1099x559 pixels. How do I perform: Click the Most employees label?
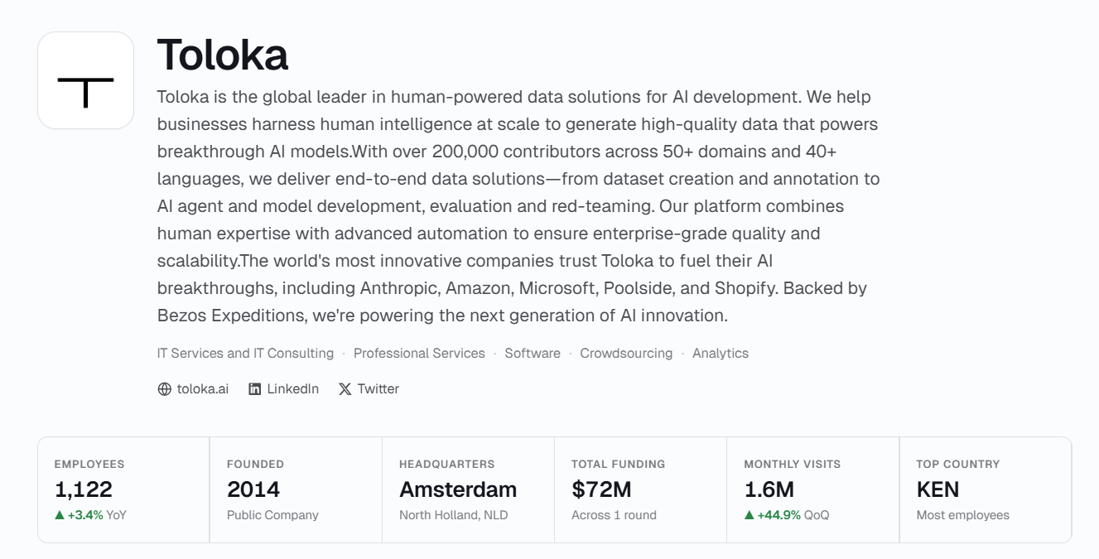coord(962,515)
